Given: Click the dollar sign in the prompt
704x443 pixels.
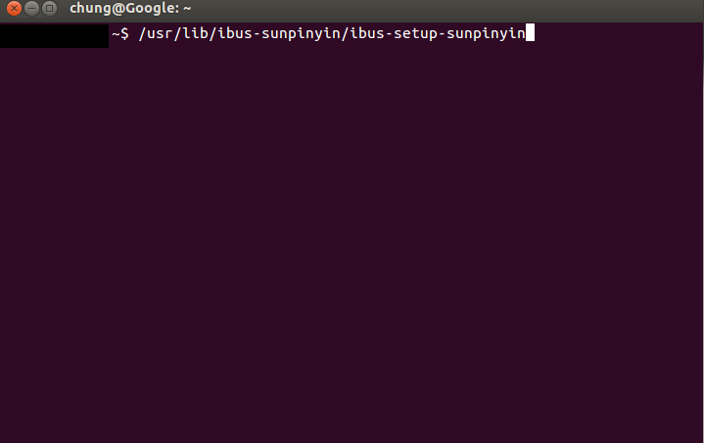Looking at the screenshot, I should pyautogui.click(x=124, y=33).
